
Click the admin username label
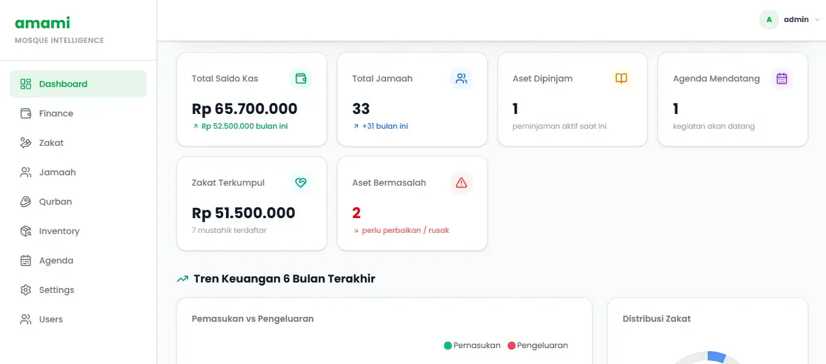796,20
